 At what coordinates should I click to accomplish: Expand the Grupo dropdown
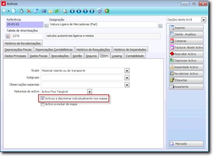coord(127,71)
